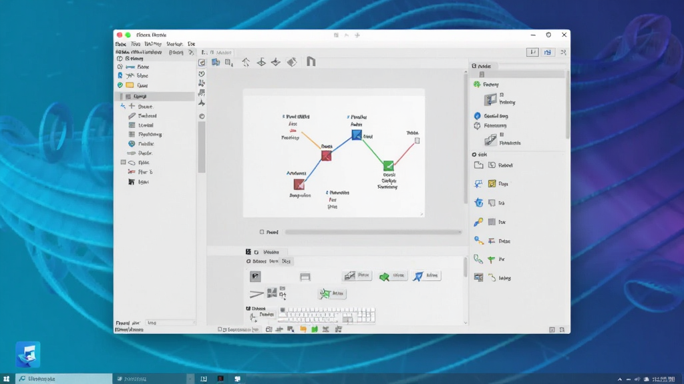Click the green clover icon in the right panel
684x384 pixels.
[x=477, y=85]
